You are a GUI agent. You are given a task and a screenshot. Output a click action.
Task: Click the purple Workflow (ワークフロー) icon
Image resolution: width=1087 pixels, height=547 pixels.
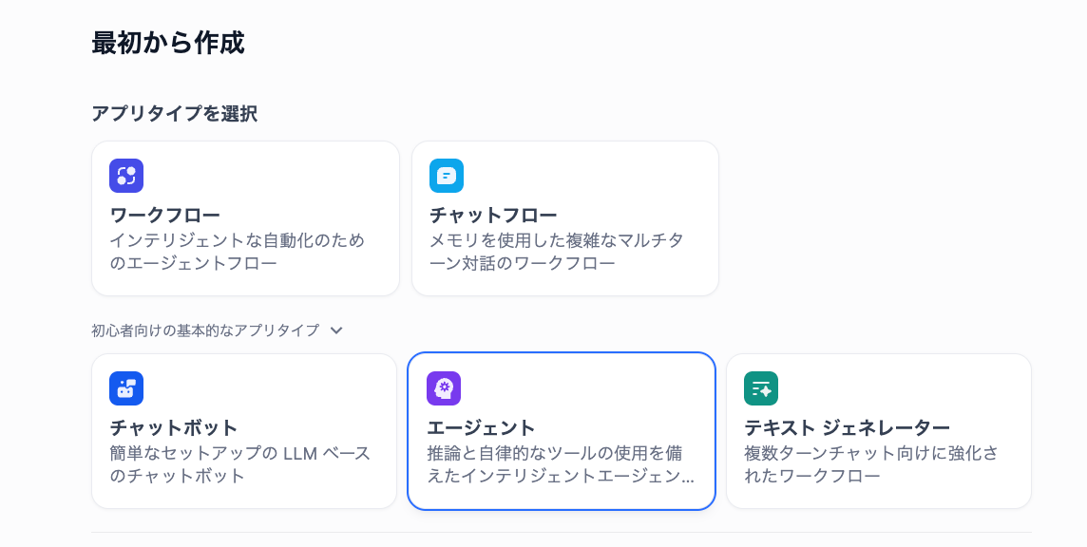[126, 176]
